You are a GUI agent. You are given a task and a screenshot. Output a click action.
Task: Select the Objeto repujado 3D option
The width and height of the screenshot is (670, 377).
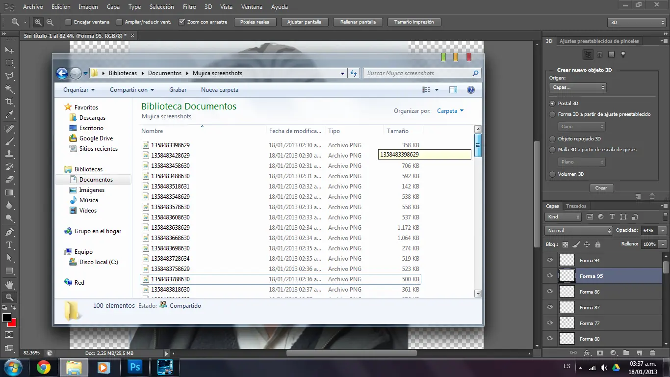tap(553, 139)
